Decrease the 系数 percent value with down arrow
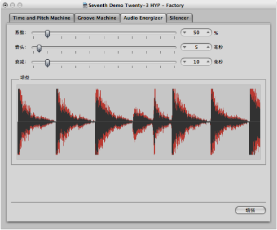277x230 pixels. click(x=184, y=33)
